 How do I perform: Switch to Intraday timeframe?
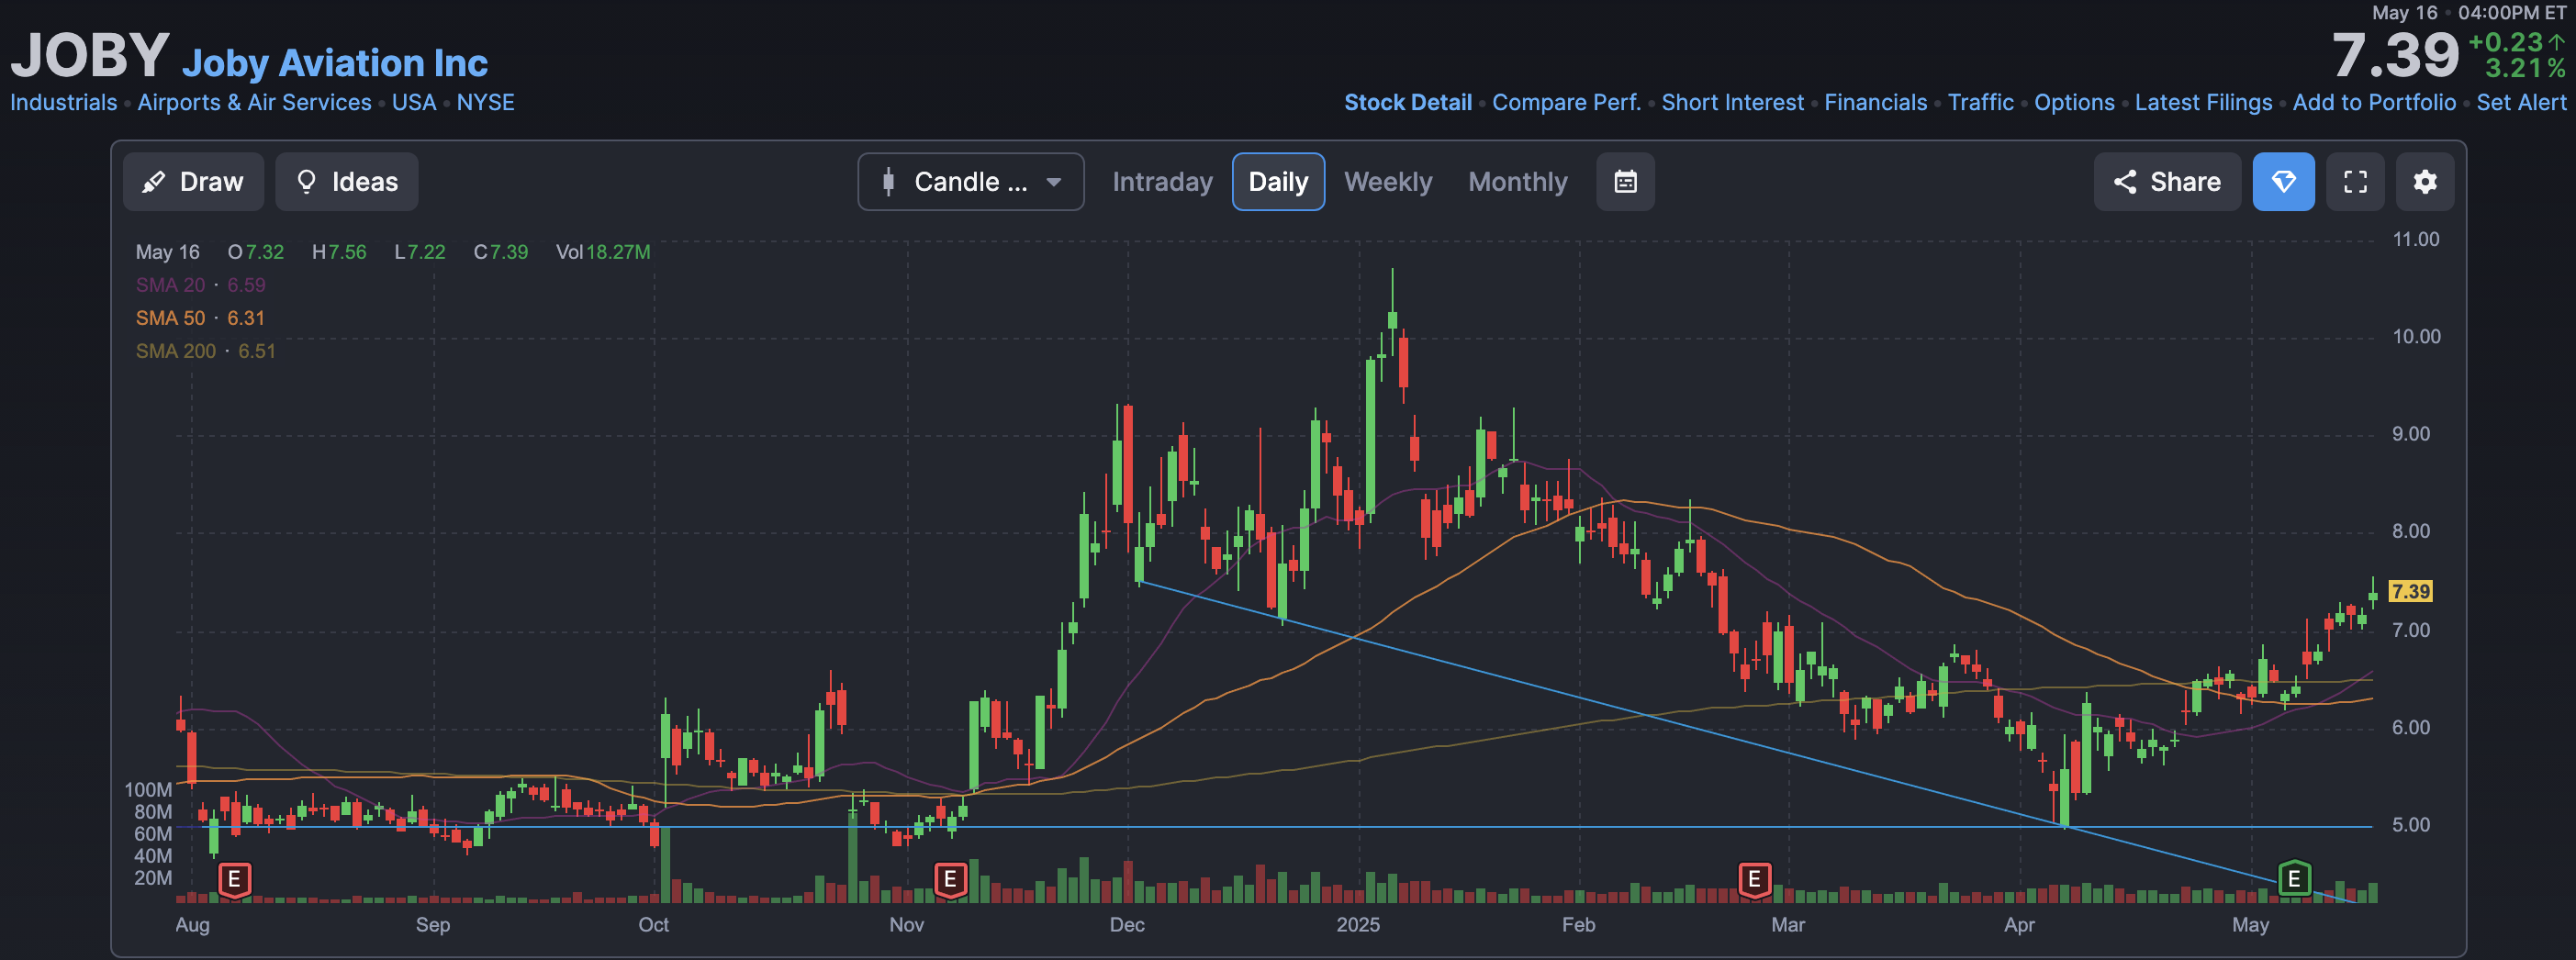(1162, 182)
